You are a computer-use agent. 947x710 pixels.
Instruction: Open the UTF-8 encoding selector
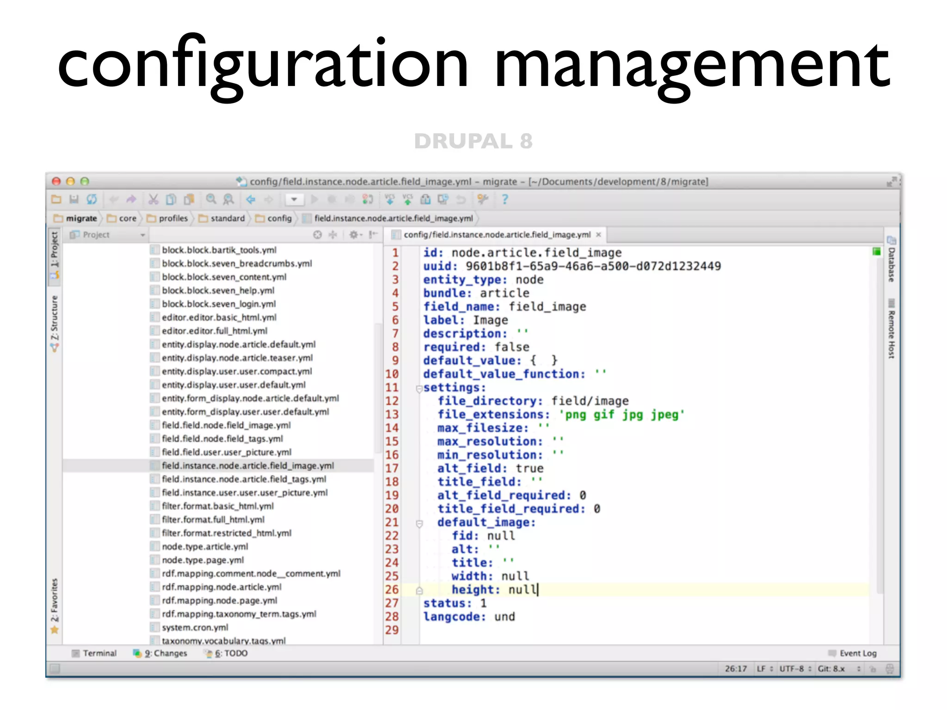click(x=795, y=669)
